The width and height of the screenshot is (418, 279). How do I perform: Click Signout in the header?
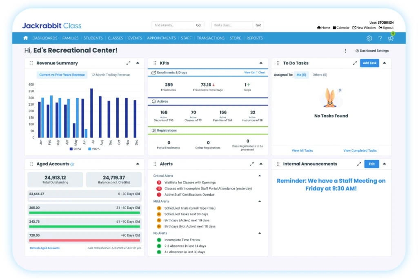pos(386,28)
